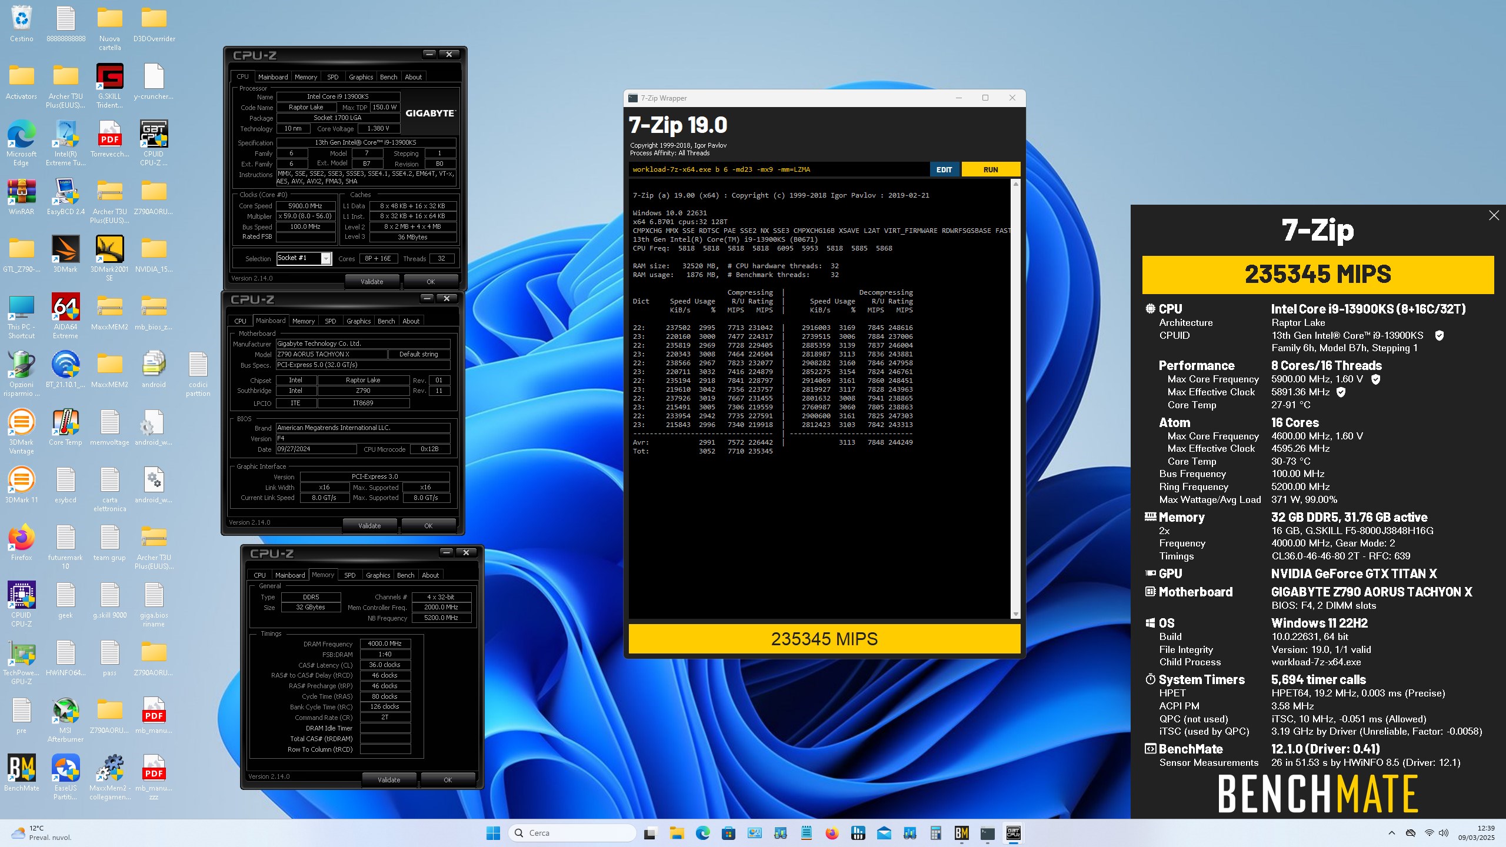Click the EDIT button in 7-Zip Wrapper
The height and width of the screenshot is (847, 1506).
pos(944,169)
